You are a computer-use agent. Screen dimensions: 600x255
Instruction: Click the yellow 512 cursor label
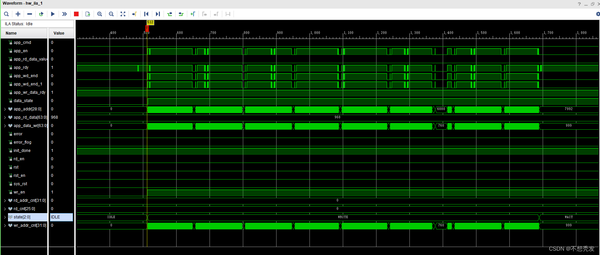click(150, 22)
